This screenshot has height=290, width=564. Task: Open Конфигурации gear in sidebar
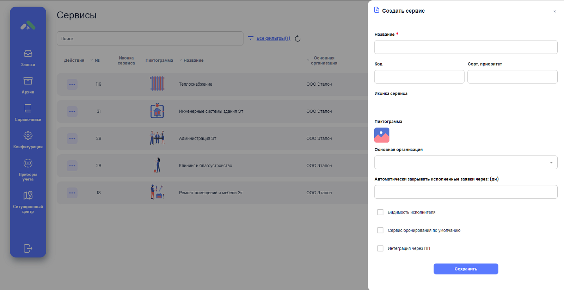click(28, 140)
